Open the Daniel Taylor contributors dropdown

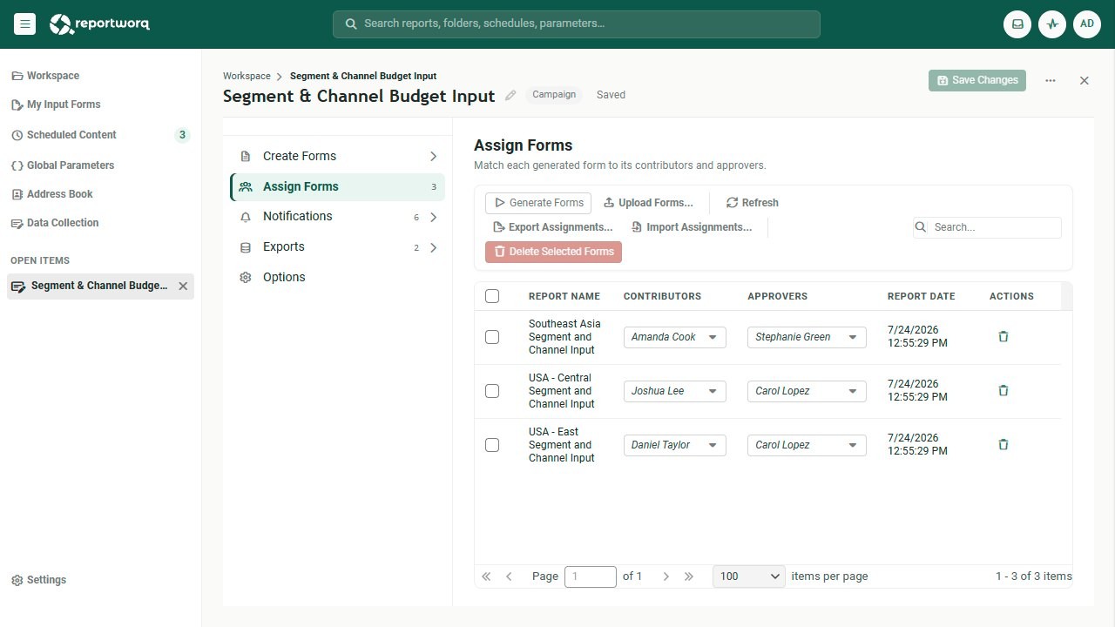[675, 445]
